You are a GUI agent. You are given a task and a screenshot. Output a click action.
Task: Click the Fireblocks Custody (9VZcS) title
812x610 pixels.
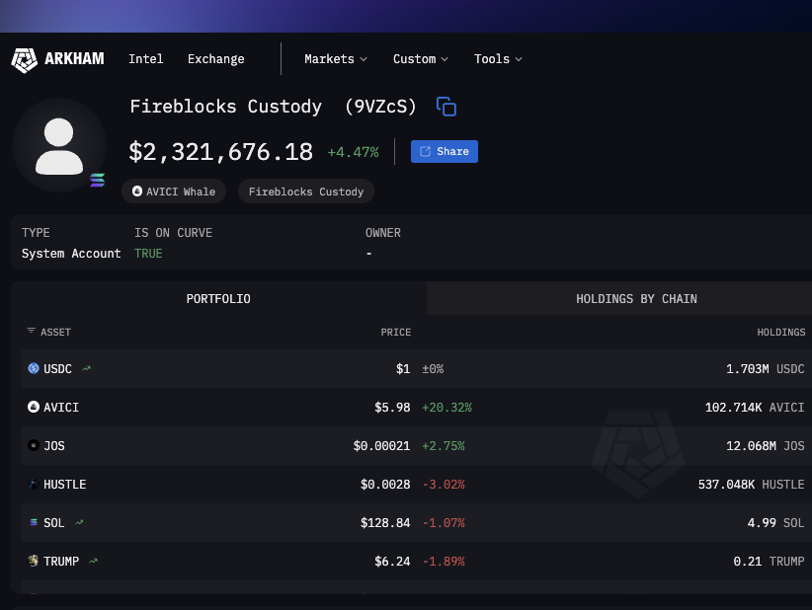click(273, 107)
